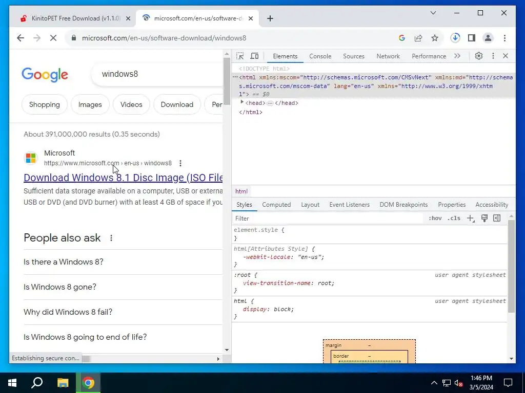The image size is (525, 393).
Task: Open the Accessibility pane tab
Action: pos(492,205)
